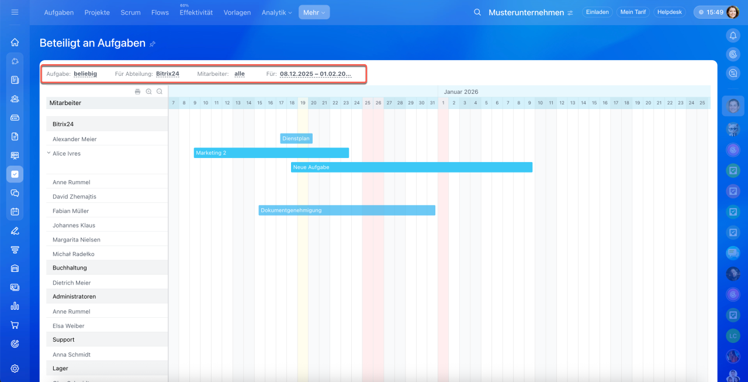Open the pen signature icon in sidebar

pyautogui.click(x=15, y=230)
